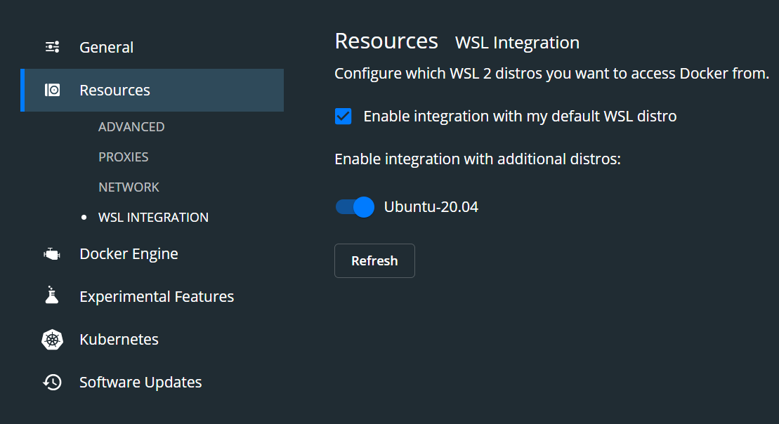Open the Experimental Features label
This screenshot has width=779, height=424.
[157, 297]
